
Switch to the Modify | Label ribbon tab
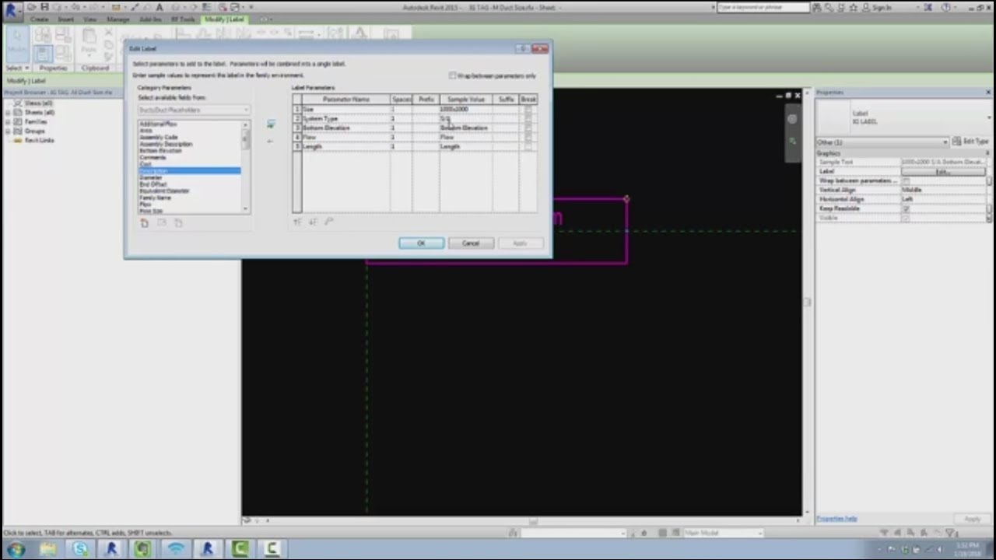click(224, 19)
